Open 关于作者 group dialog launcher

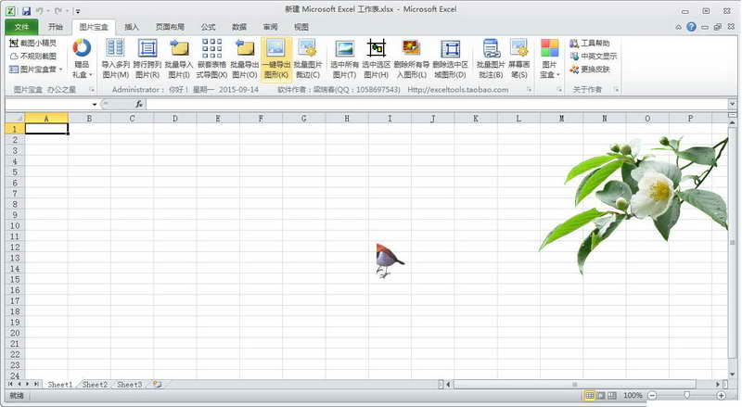[616, 89]
